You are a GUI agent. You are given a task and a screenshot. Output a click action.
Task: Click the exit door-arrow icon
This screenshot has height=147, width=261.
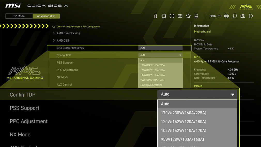tap(251, 16)
